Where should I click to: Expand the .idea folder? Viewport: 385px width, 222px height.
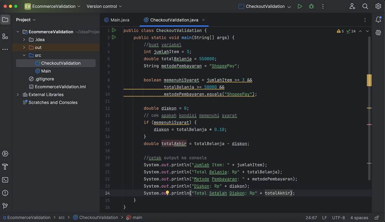[24, 39]
